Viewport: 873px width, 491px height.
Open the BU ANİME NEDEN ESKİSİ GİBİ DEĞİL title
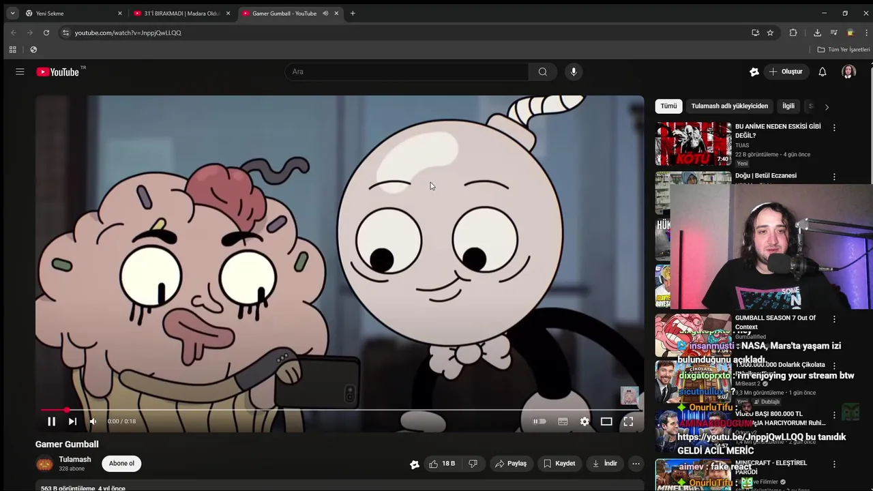tap(778, 131)
